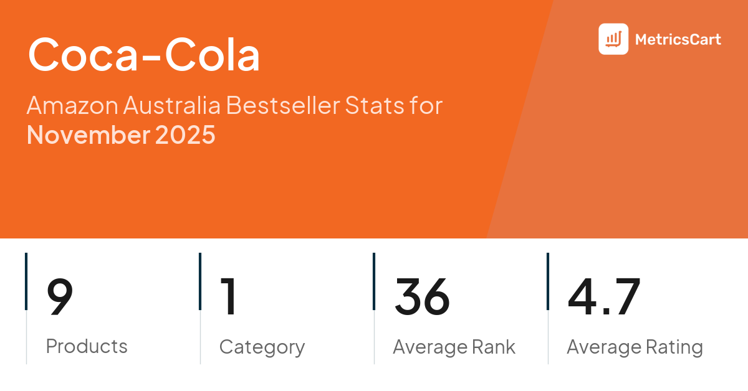Click the MetricsCart brand name text
Screen dimensions: 748x391
[678, 40]
